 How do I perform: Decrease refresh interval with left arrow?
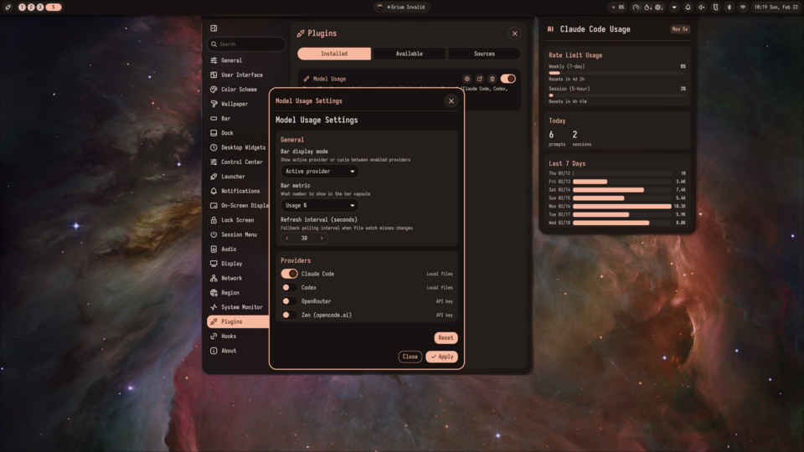[x=287, y=239]
